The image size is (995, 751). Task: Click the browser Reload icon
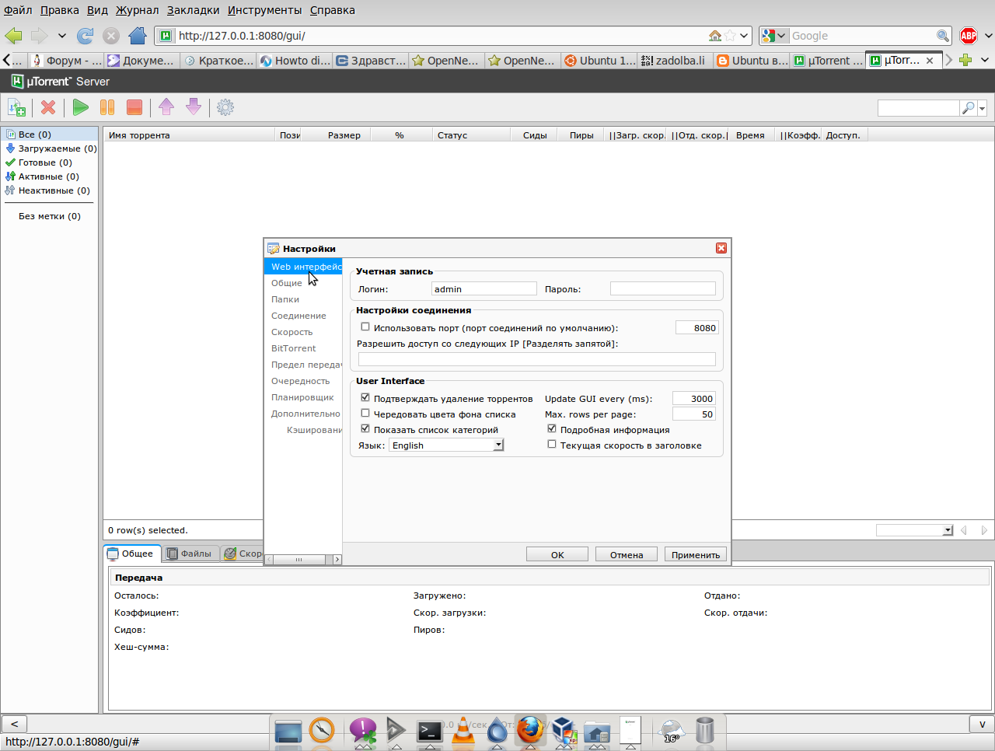tap(86, 36)
